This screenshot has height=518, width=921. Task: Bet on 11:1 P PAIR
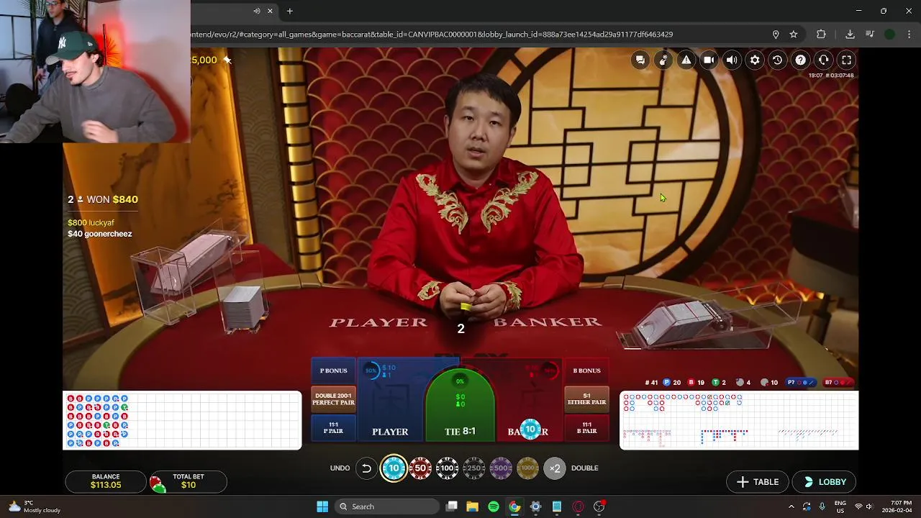(x=333, y=428)
